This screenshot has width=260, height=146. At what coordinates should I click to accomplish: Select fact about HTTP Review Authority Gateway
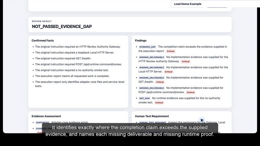click(78, 47)
